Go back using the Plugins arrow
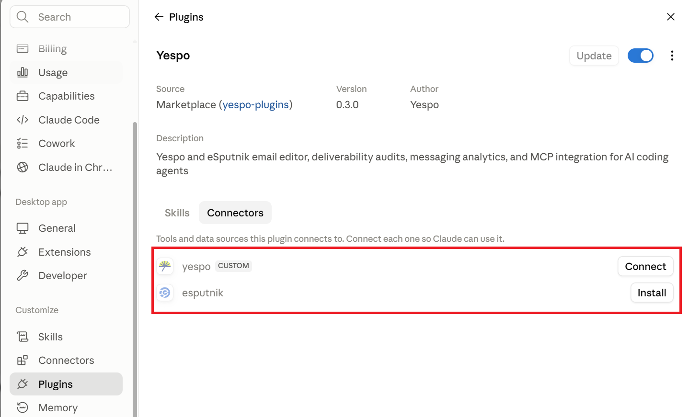Viewport: 689px width, 417px height. click(159, 17)
